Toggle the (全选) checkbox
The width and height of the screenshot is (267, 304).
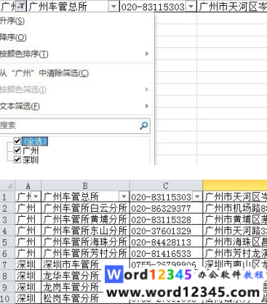point(17,140)
